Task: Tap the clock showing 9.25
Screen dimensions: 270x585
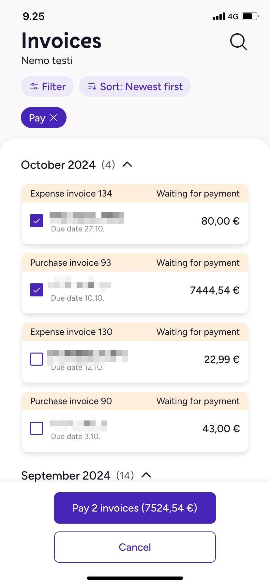Action: (34, 16)
